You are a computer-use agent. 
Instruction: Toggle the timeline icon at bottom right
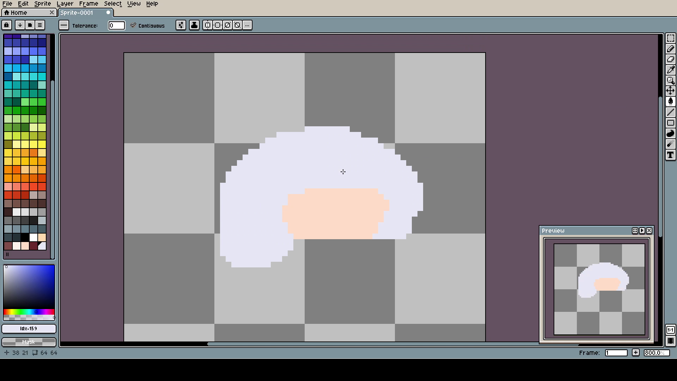pos(670,341)
